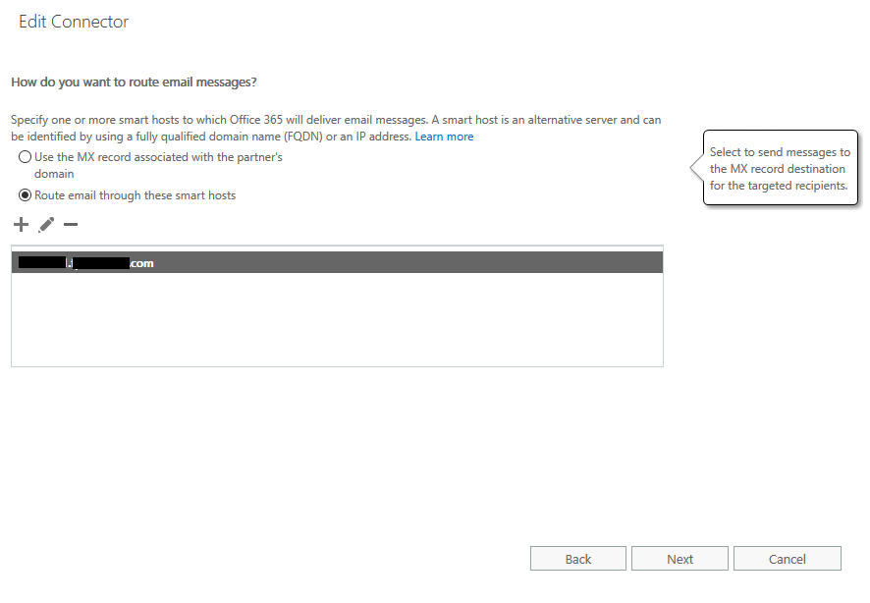The image size is (870, 603).
Task: Click blacked-out part of host name
Action: tap(42, 262)
